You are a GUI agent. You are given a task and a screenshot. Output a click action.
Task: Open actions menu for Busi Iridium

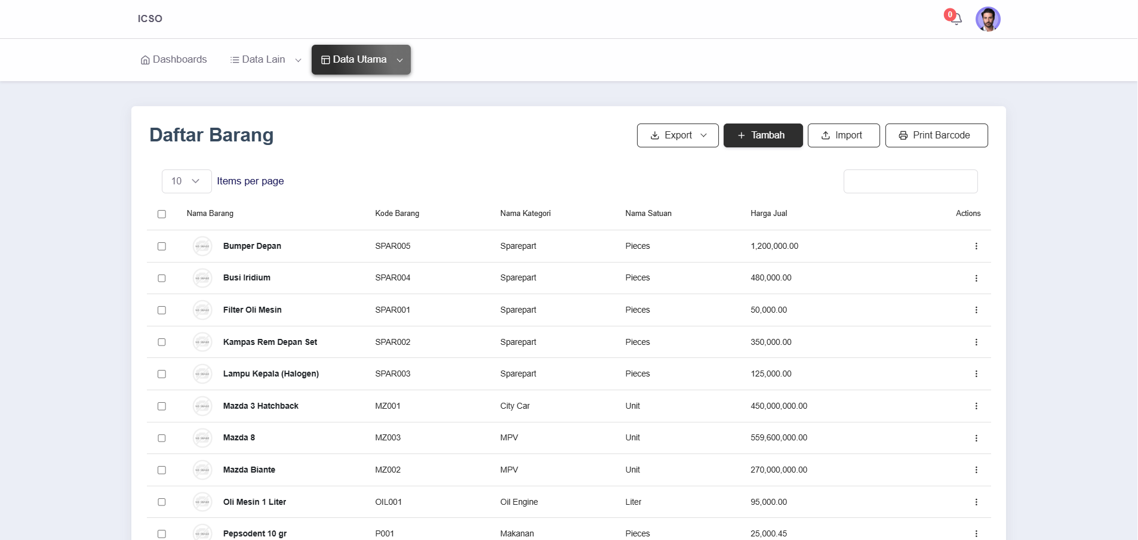click(x=976, y=278)
